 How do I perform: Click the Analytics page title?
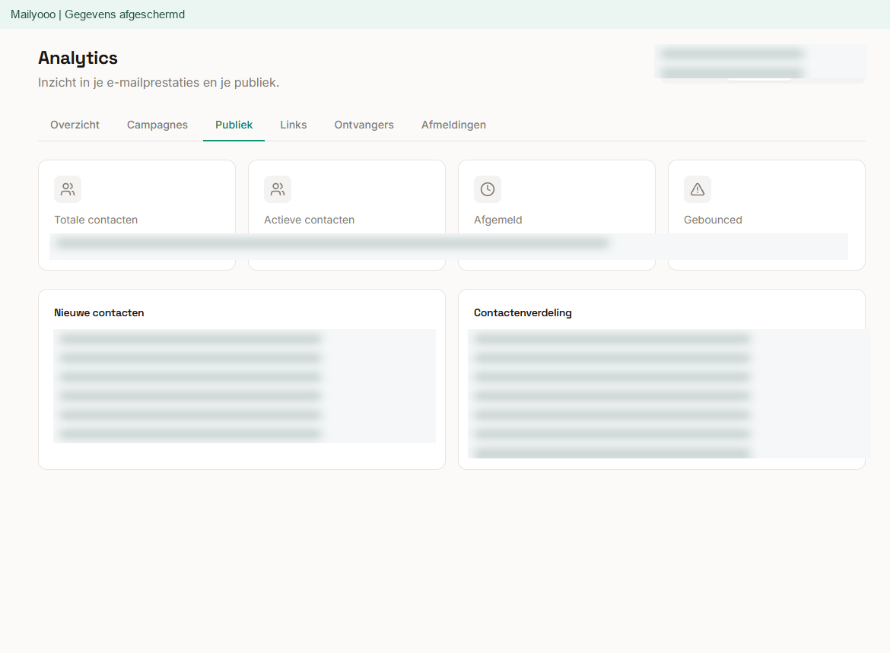point(78,58)
